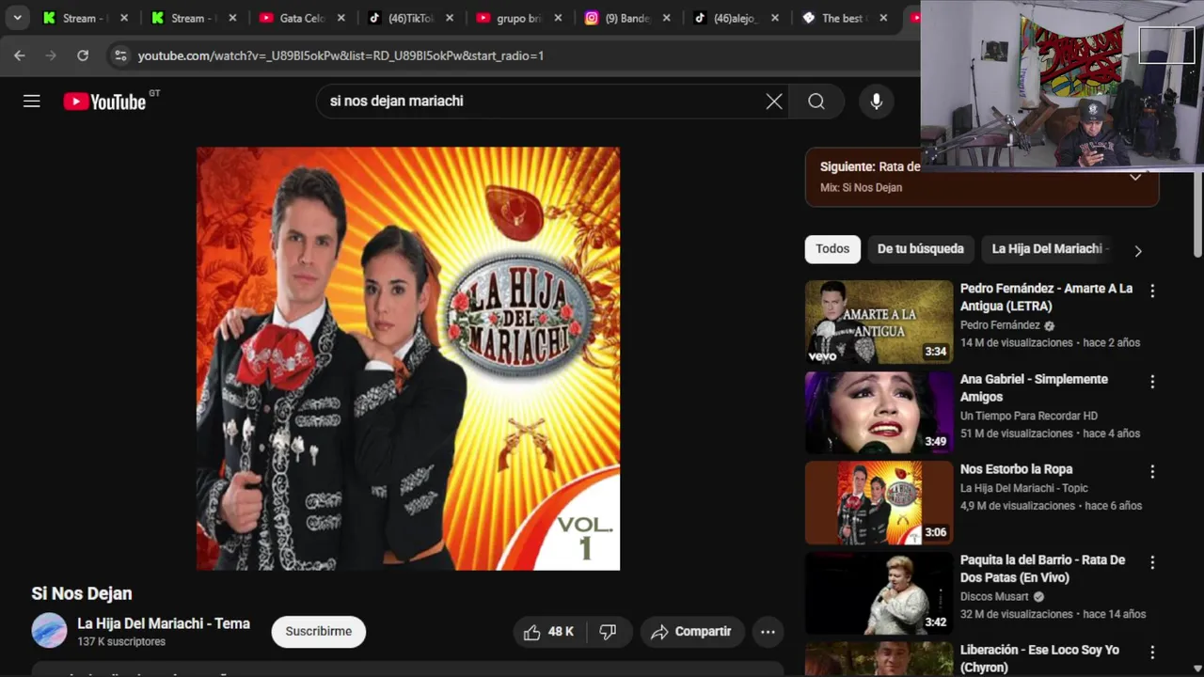The height and width of the screenshot is (677, 1204).
Task: Start voice search with microphone icon
Action: click(x=877, y=102)
